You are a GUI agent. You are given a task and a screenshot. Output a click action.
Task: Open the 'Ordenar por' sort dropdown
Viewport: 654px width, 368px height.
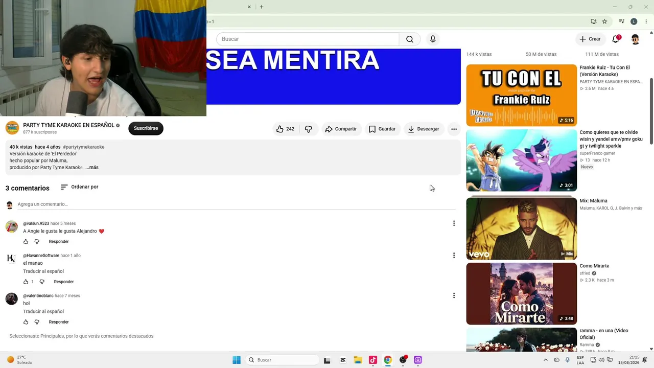(x=79, y=187)
